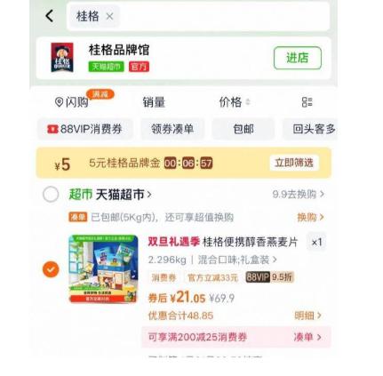Tap 立即筛选 on brand coupon banner

coord(294,163)
